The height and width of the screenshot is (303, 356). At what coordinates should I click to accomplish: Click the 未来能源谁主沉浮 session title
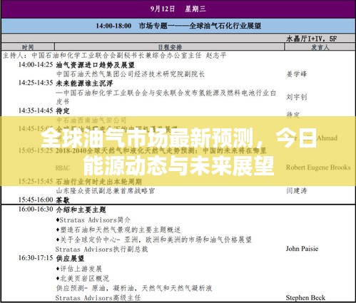pyautogui.click(x=84, y=83)
